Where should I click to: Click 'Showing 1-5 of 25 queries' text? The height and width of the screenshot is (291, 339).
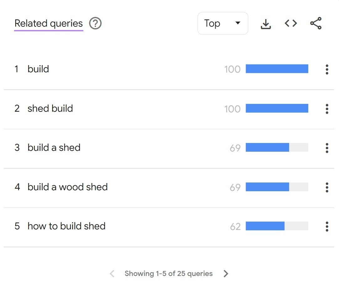169,273
